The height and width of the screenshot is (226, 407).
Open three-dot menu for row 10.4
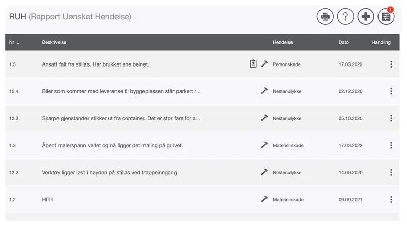point(391,91)
